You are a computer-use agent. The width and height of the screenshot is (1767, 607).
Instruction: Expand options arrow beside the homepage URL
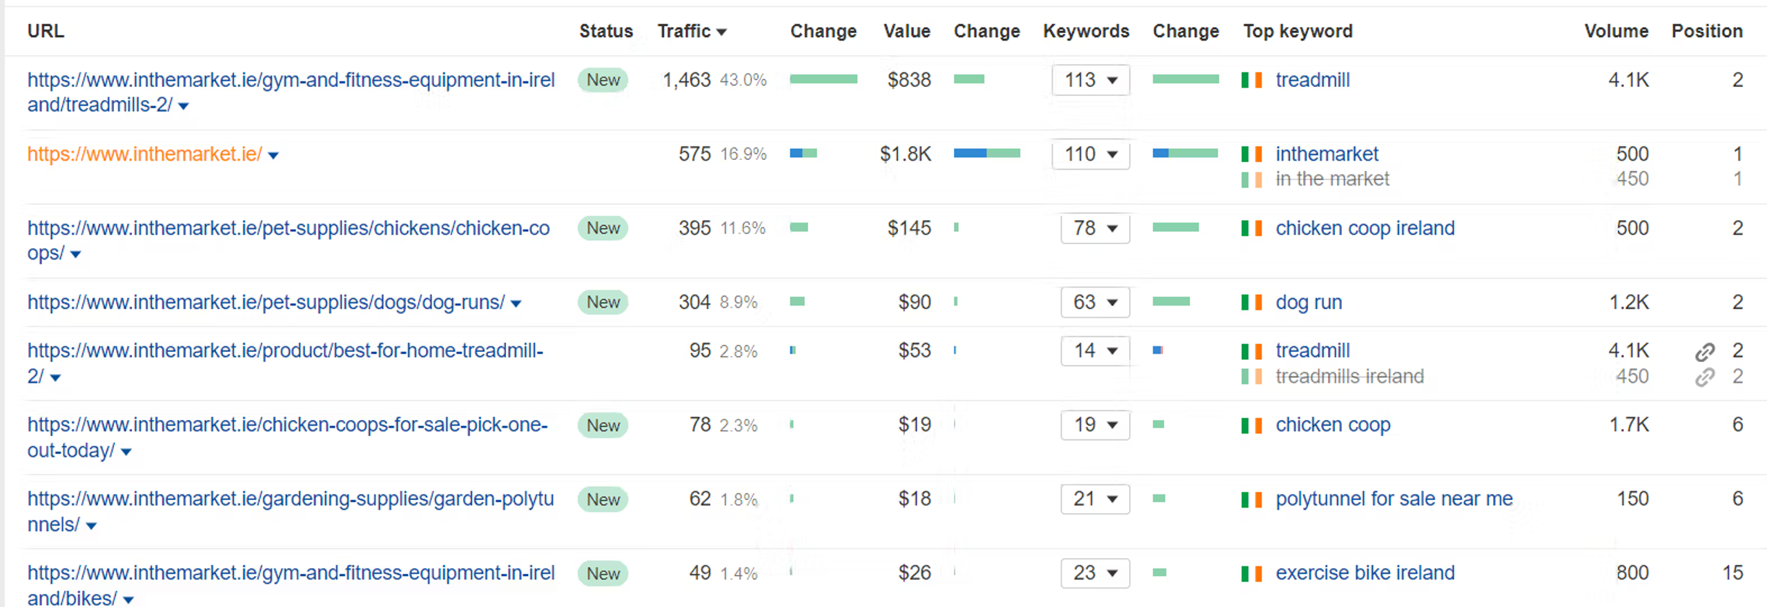coord(273,155)
